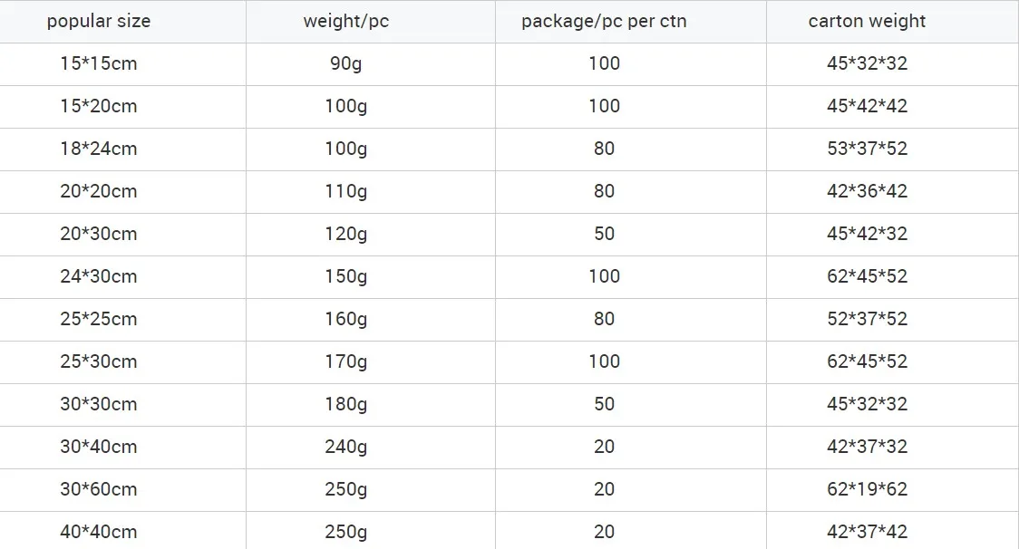Click the 150g weight cell
The height and width of the screenshot is (549, 1019).
[345, 276]
